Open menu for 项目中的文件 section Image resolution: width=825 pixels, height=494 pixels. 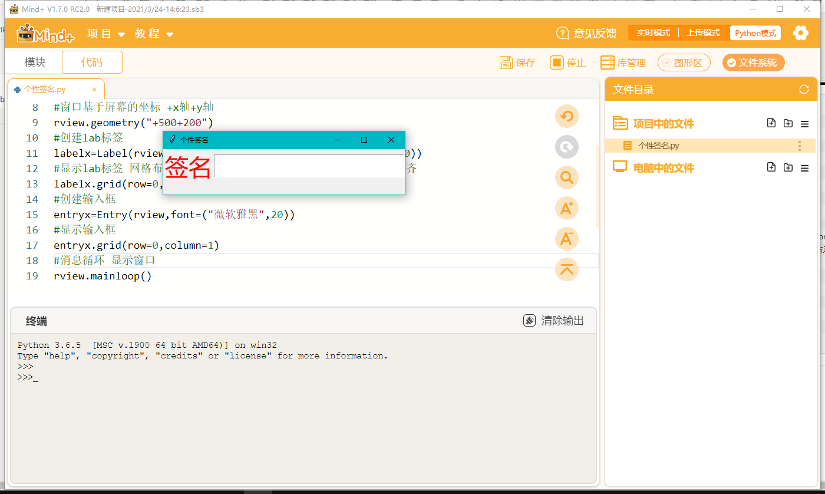(x=804, y=124)
